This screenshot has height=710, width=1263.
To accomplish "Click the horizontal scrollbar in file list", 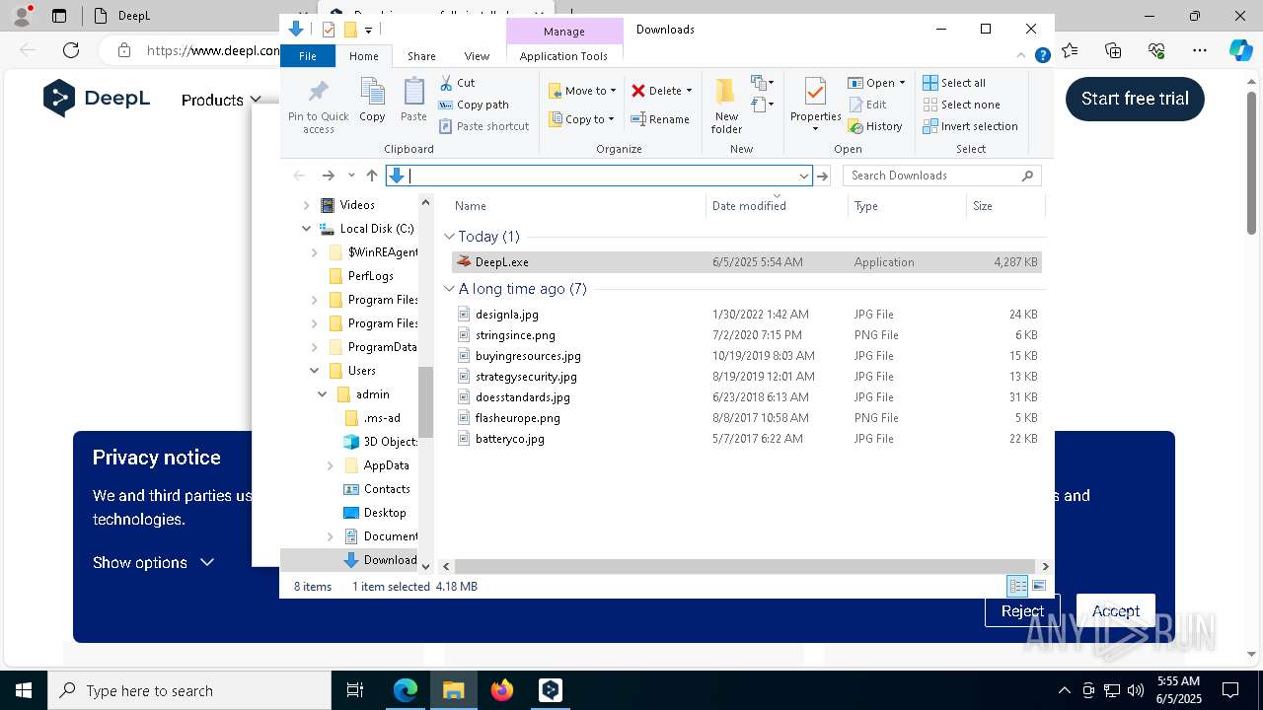I will [x=745, y=566].
